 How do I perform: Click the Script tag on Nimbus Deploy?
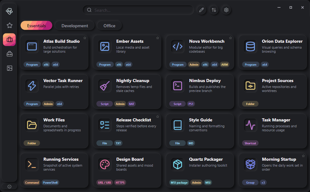(177, 104)
